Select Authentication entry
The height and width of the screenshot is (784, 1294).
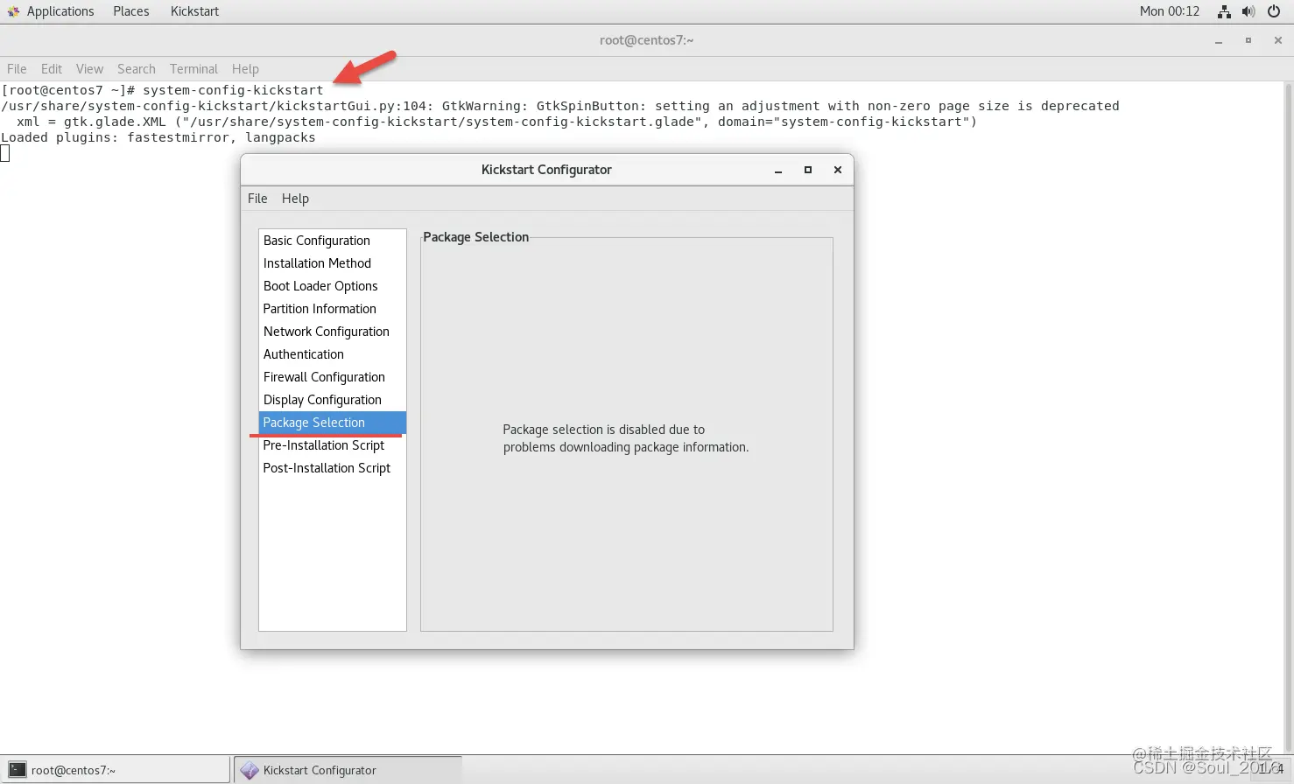(333, 354)
